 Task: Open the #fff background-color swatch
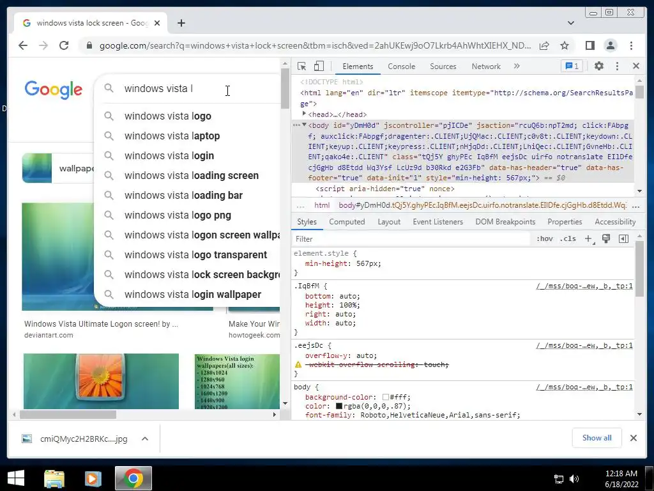385,397
